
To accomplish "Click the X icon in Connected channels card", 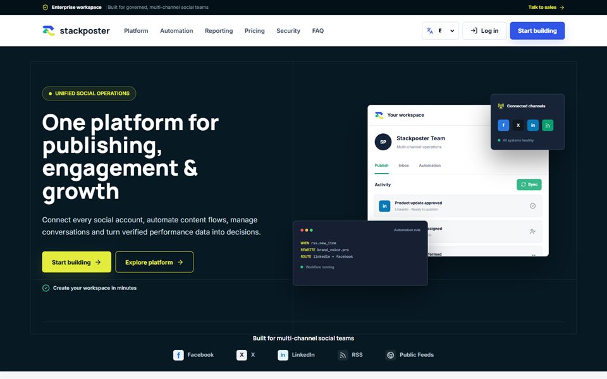I will [518, 125].
